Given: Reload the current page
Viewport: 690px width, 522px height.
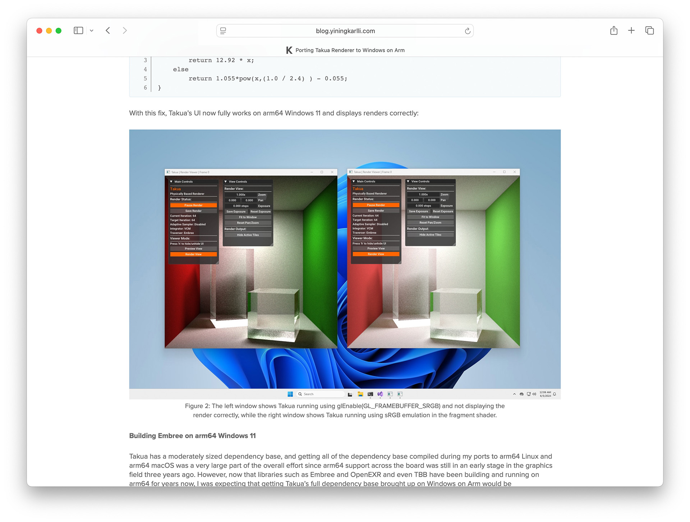Looking at the screenshot, I should (467, 31).
